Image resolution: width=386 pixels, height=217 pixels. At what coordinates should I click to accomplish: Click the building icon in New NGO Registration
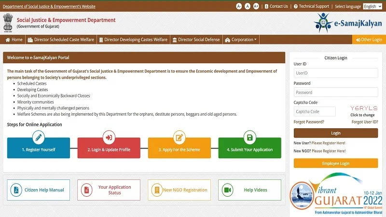[x=157, y=190]
